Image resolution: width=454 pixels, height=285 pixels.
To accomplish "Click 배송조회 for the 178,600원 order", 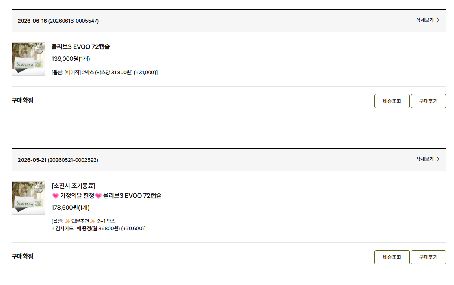I will point(392,257).
